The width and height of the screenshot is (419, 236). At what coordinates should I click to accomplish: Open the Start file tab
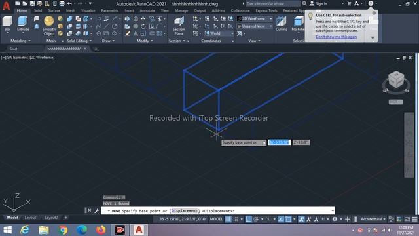click(13, 49)
